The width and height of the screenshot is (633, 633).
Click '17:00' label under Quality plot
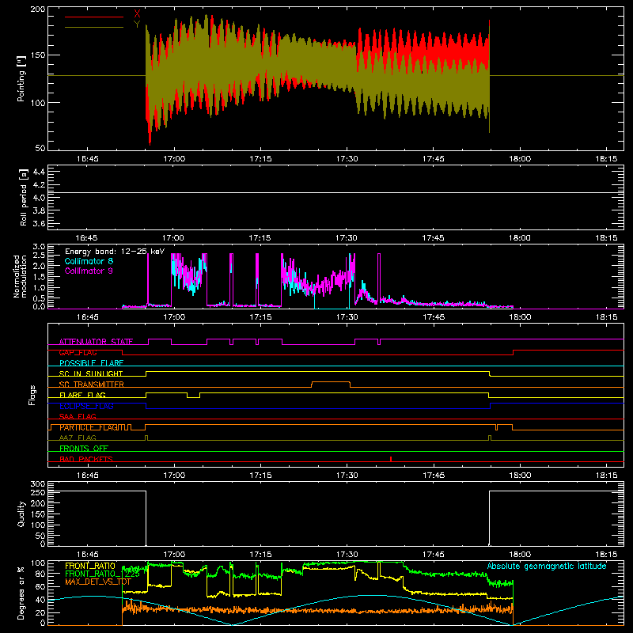tap(174, 555)
